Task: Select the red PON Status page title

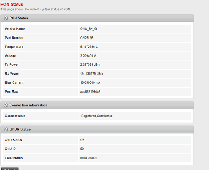Action: click(12, 5)
